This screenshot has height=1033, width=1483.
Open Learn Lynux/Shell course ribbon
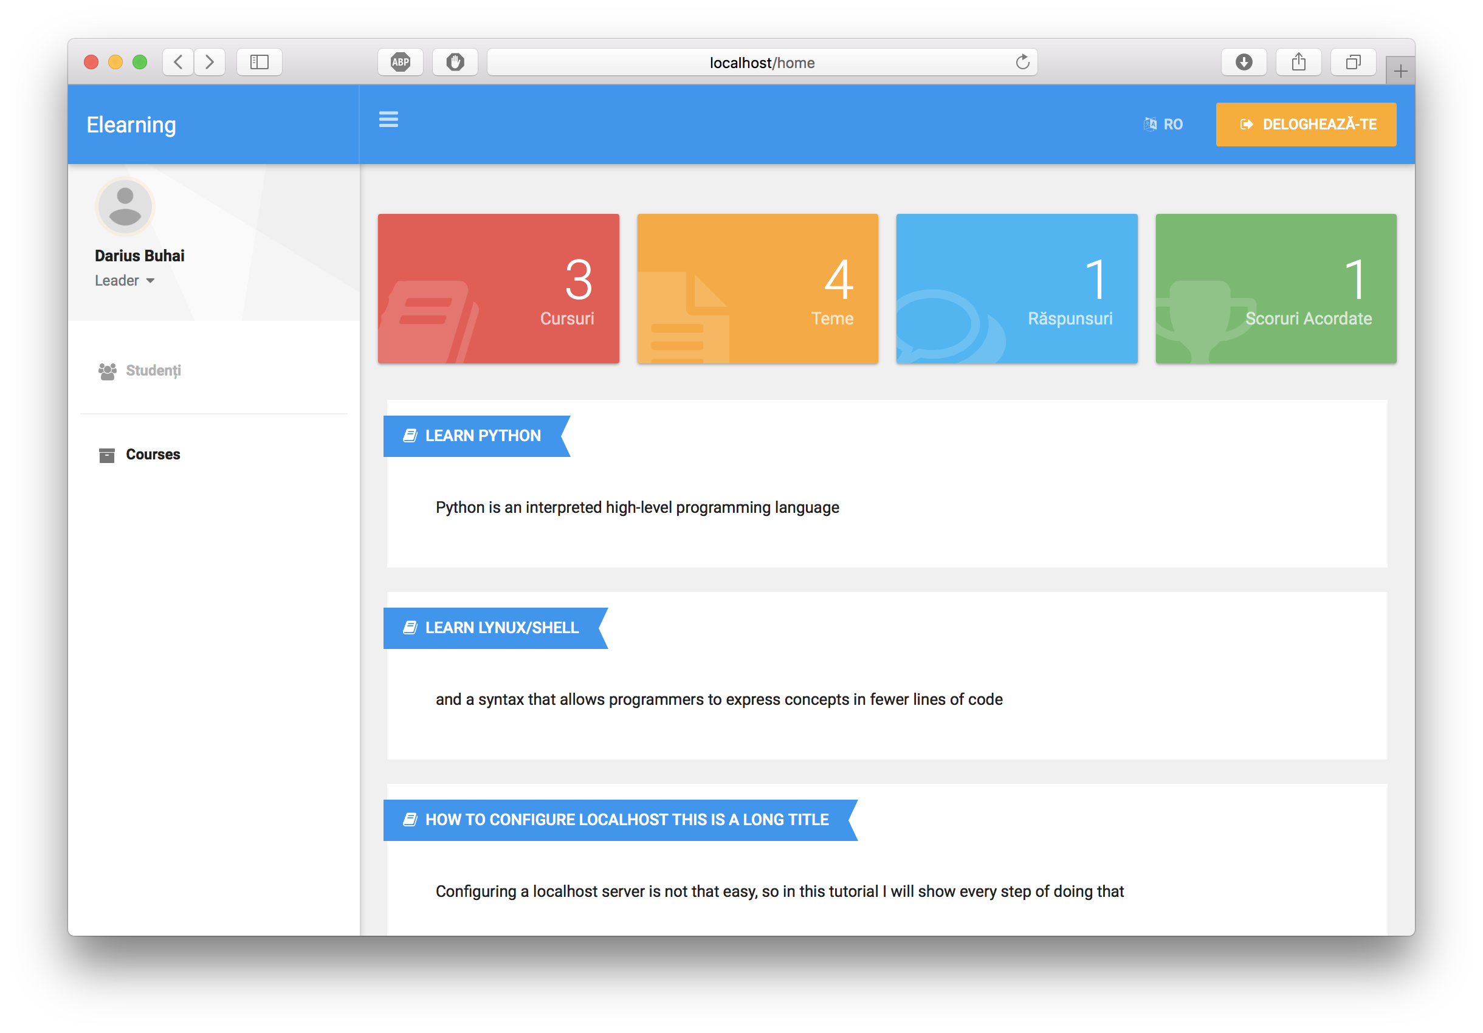coord(501,628)
